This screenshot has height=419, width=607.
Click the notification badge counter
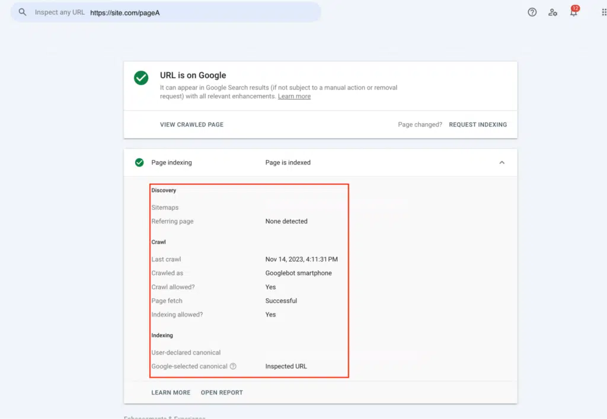tap(576, 8)
